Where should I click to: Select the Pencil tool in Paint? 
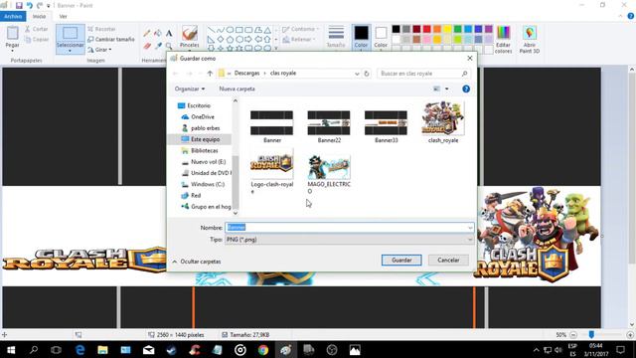147,33
